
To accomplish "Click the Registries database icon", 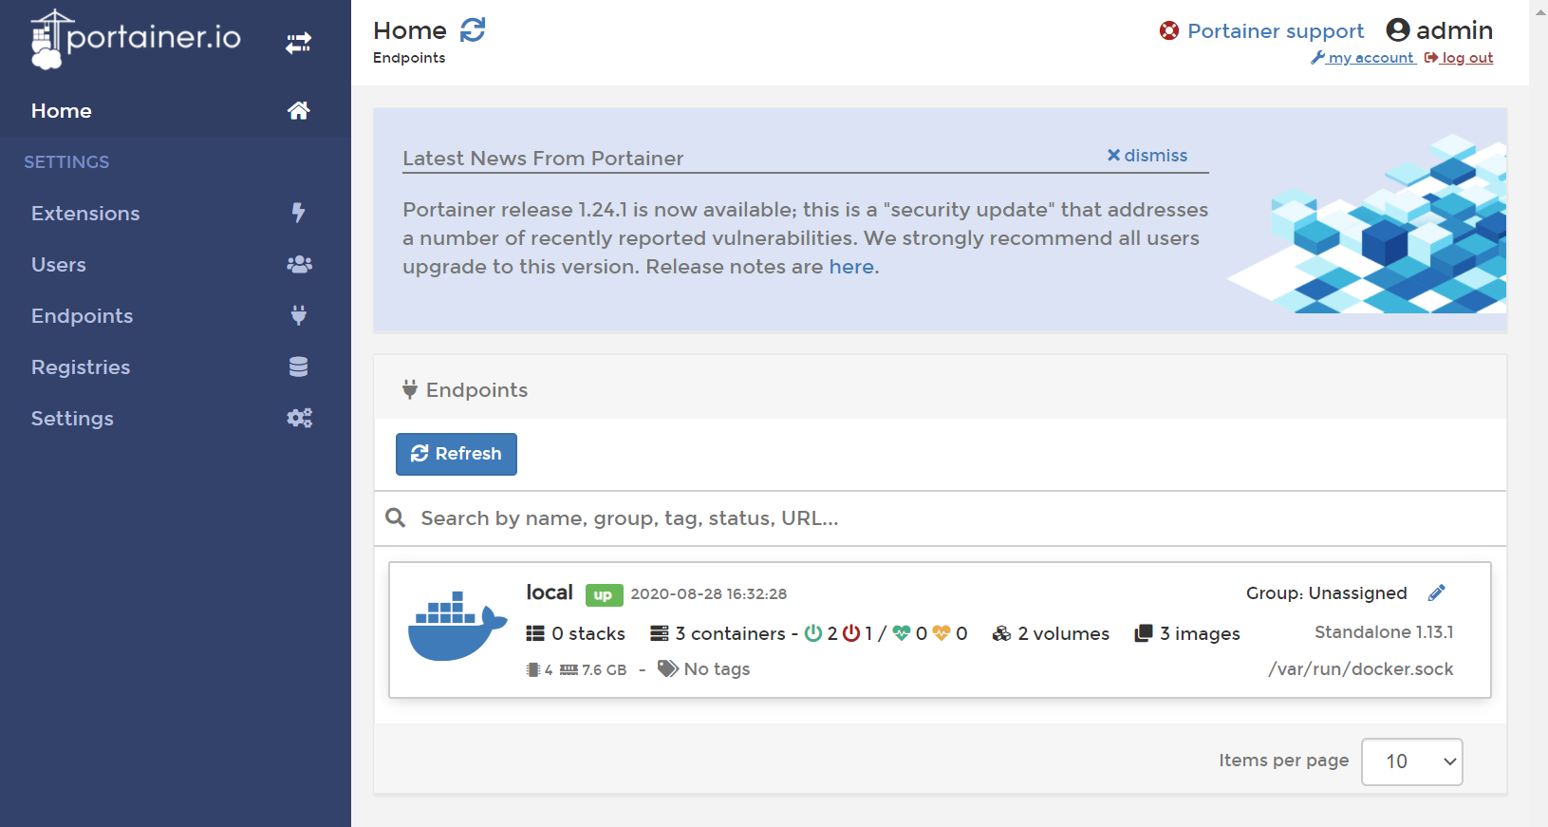I will click(298, 367).
